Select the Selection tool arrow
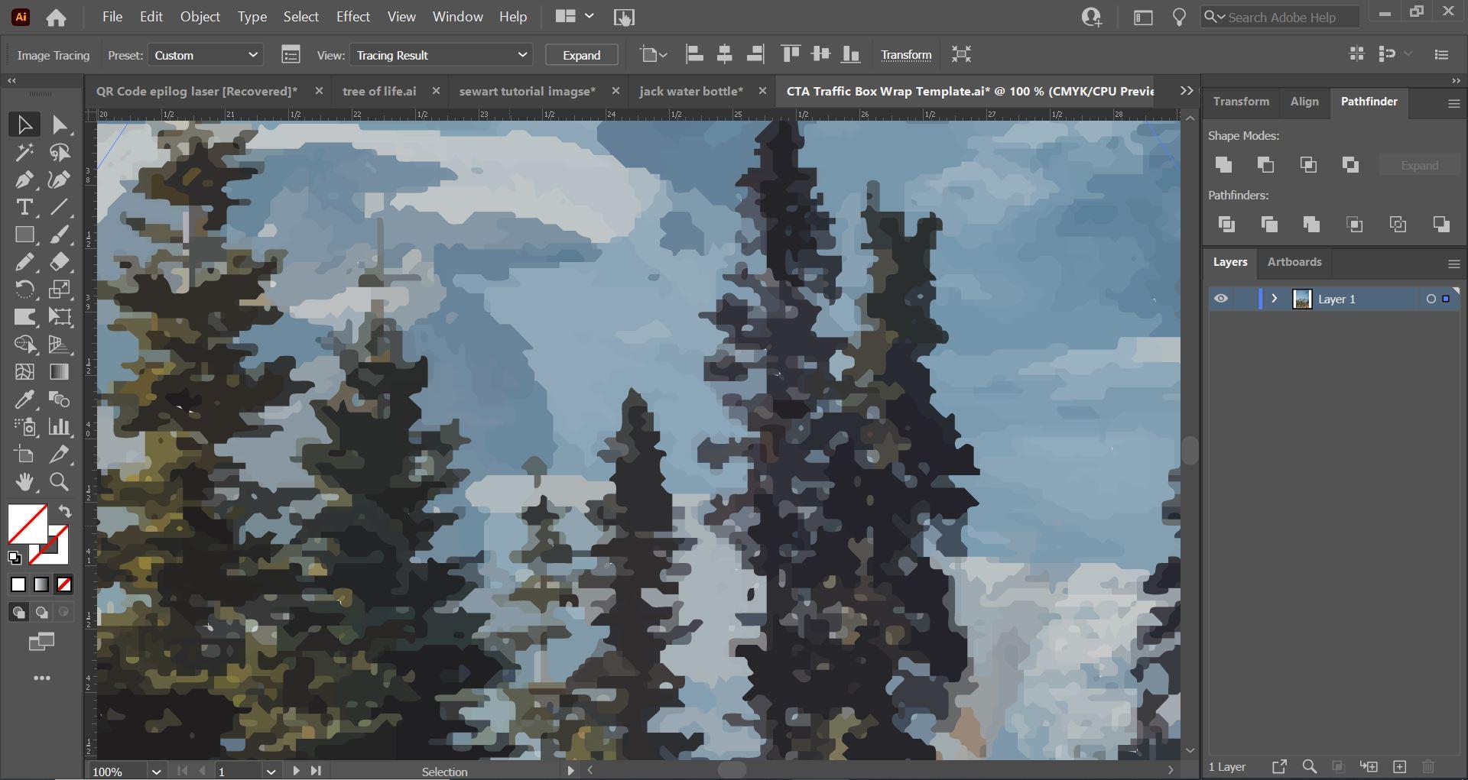This screenshot has height=780, width=1468. click(x=24, y=125)
